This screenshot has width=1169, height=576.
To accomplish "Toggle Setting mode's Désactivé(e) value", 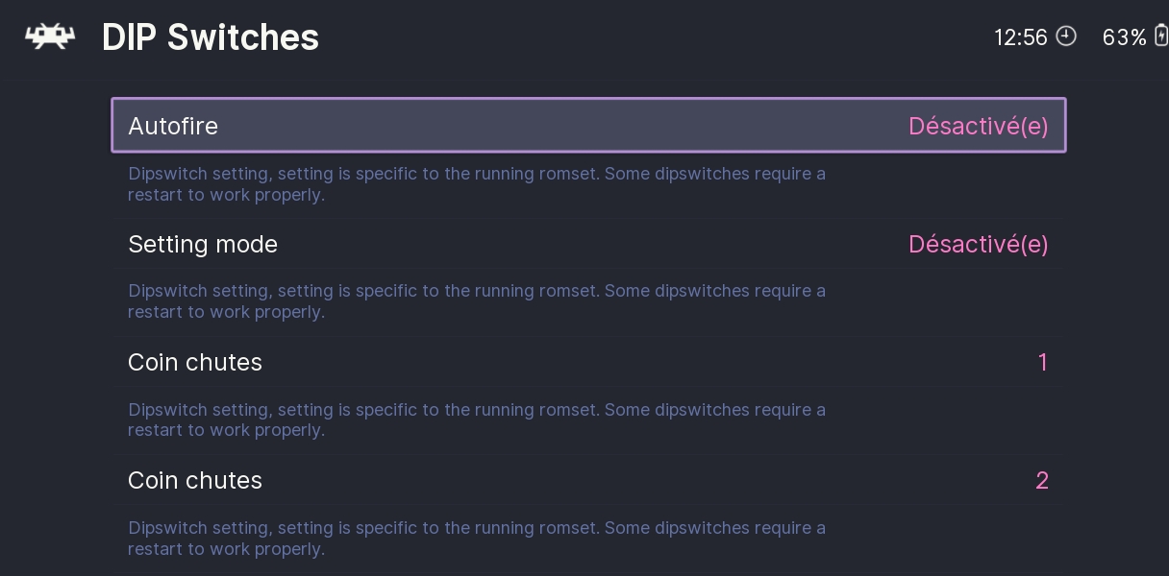I will [x=978, y=245].
